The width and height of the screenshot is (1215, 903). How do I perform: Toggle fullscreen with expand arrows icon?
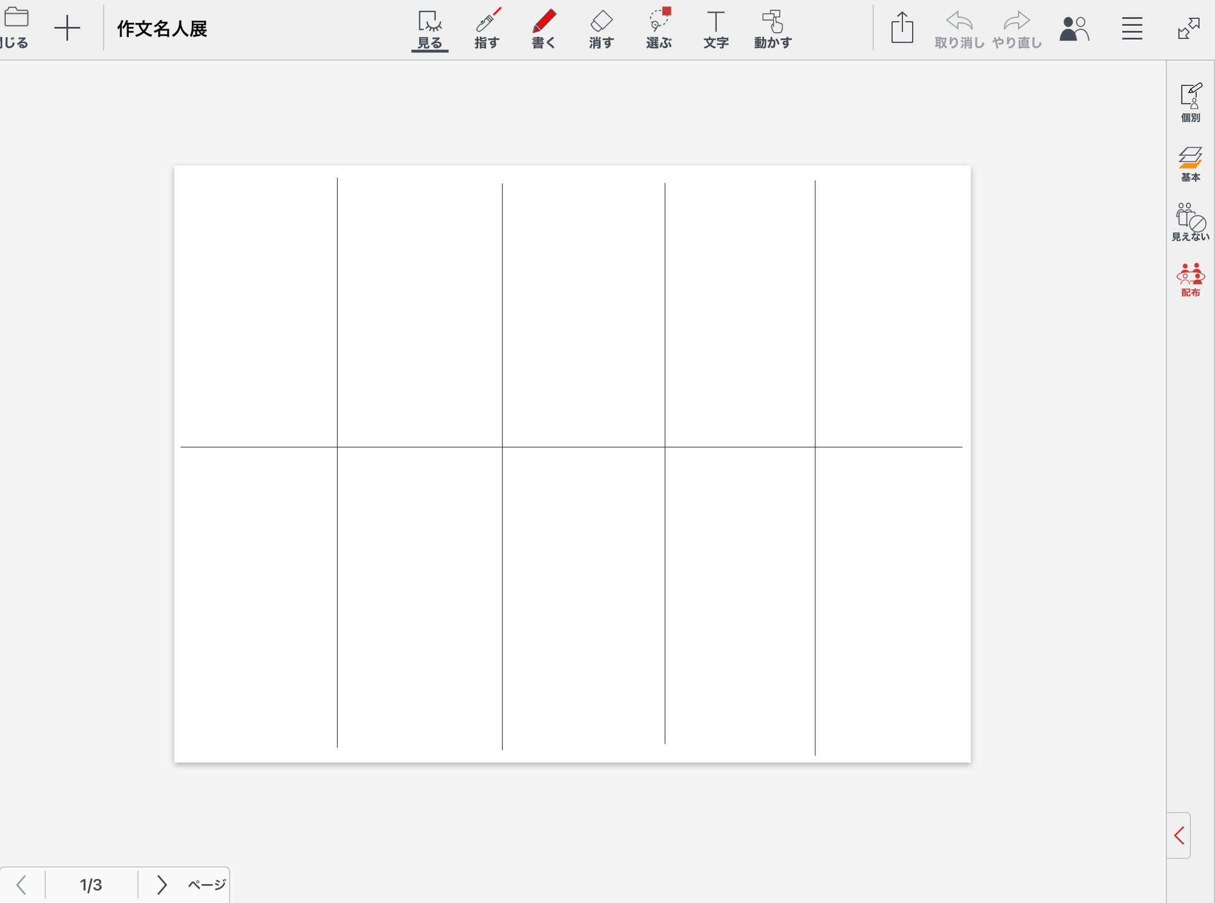(1189, 29)
